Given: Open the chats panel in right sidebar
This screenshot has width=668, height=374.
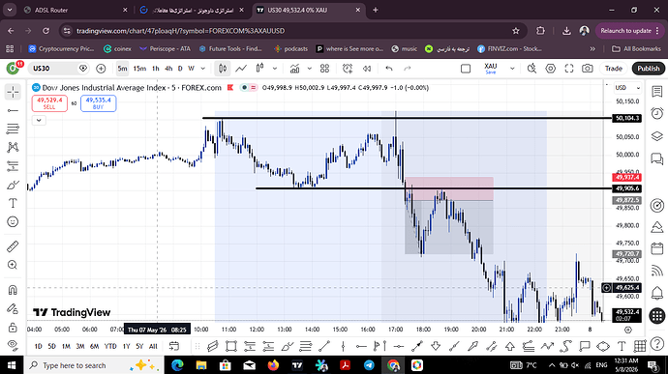Looking at the screenshot, I should coord(657,159).
